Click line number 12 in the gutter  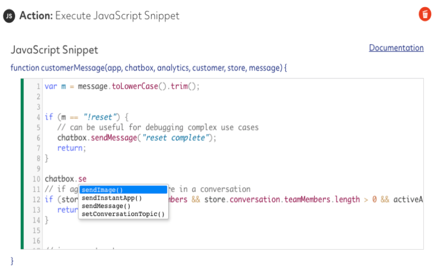[37, 200]
